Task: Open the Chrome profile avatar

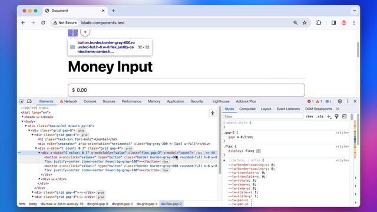Action: 344,22
